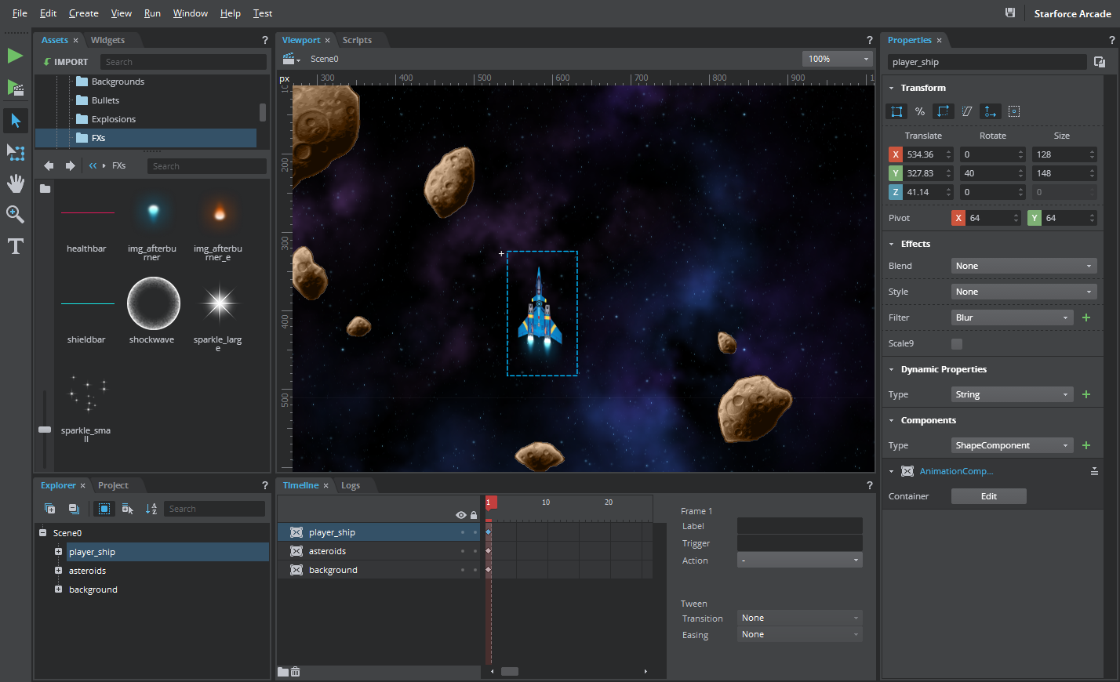1120x682 pixels.
Task: Select the Text tool
Action: 15,246
